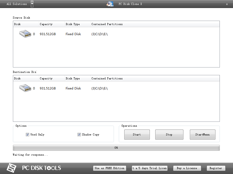Sort source list by Disk Type header
Image resolution: width=233 pixels, height=174 pixels.
[77, 24]
